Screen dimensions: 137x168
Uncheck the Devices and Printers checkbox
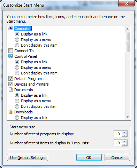pyautogui.click(x=10, y=84)
